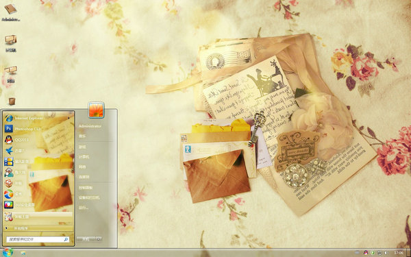Click the taskbar clock showing 17:06
Viewport: 411px width, 257px height.
(x=399, y=253)
